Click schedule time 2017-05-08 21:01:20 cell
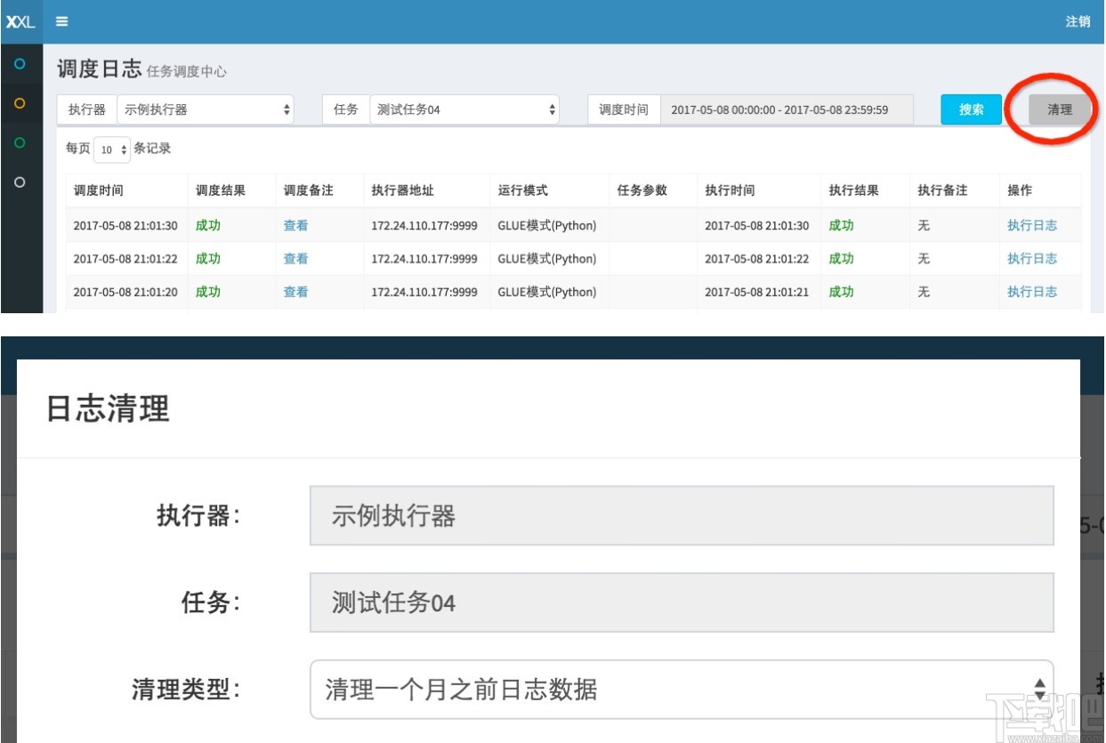The width and height of the screenshot is (1106, 743). (x=125, y=291)
